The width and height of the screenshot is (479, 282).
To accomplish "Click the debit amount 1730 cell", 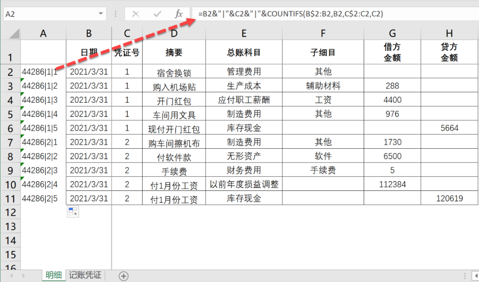I will [x=392, y=142].
